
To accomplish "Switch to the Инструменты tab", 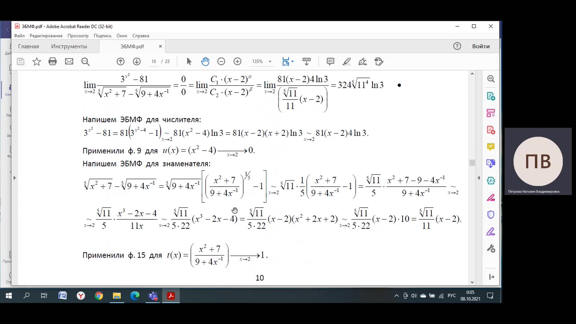I will coord(69,46).
